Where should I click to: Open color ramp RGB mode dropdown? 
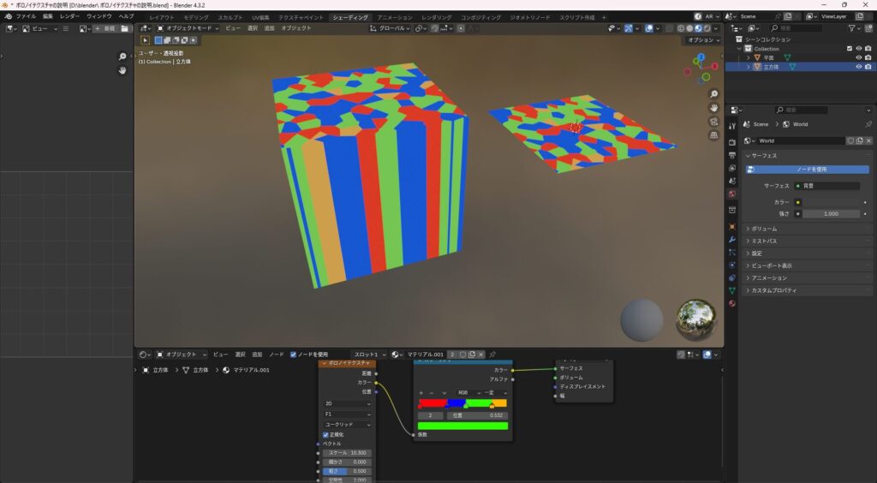(x=468, y=393)
